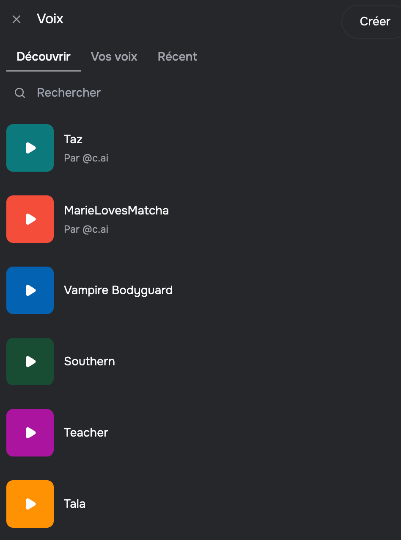Play the Tala voice sample

[x=30, y=504]
